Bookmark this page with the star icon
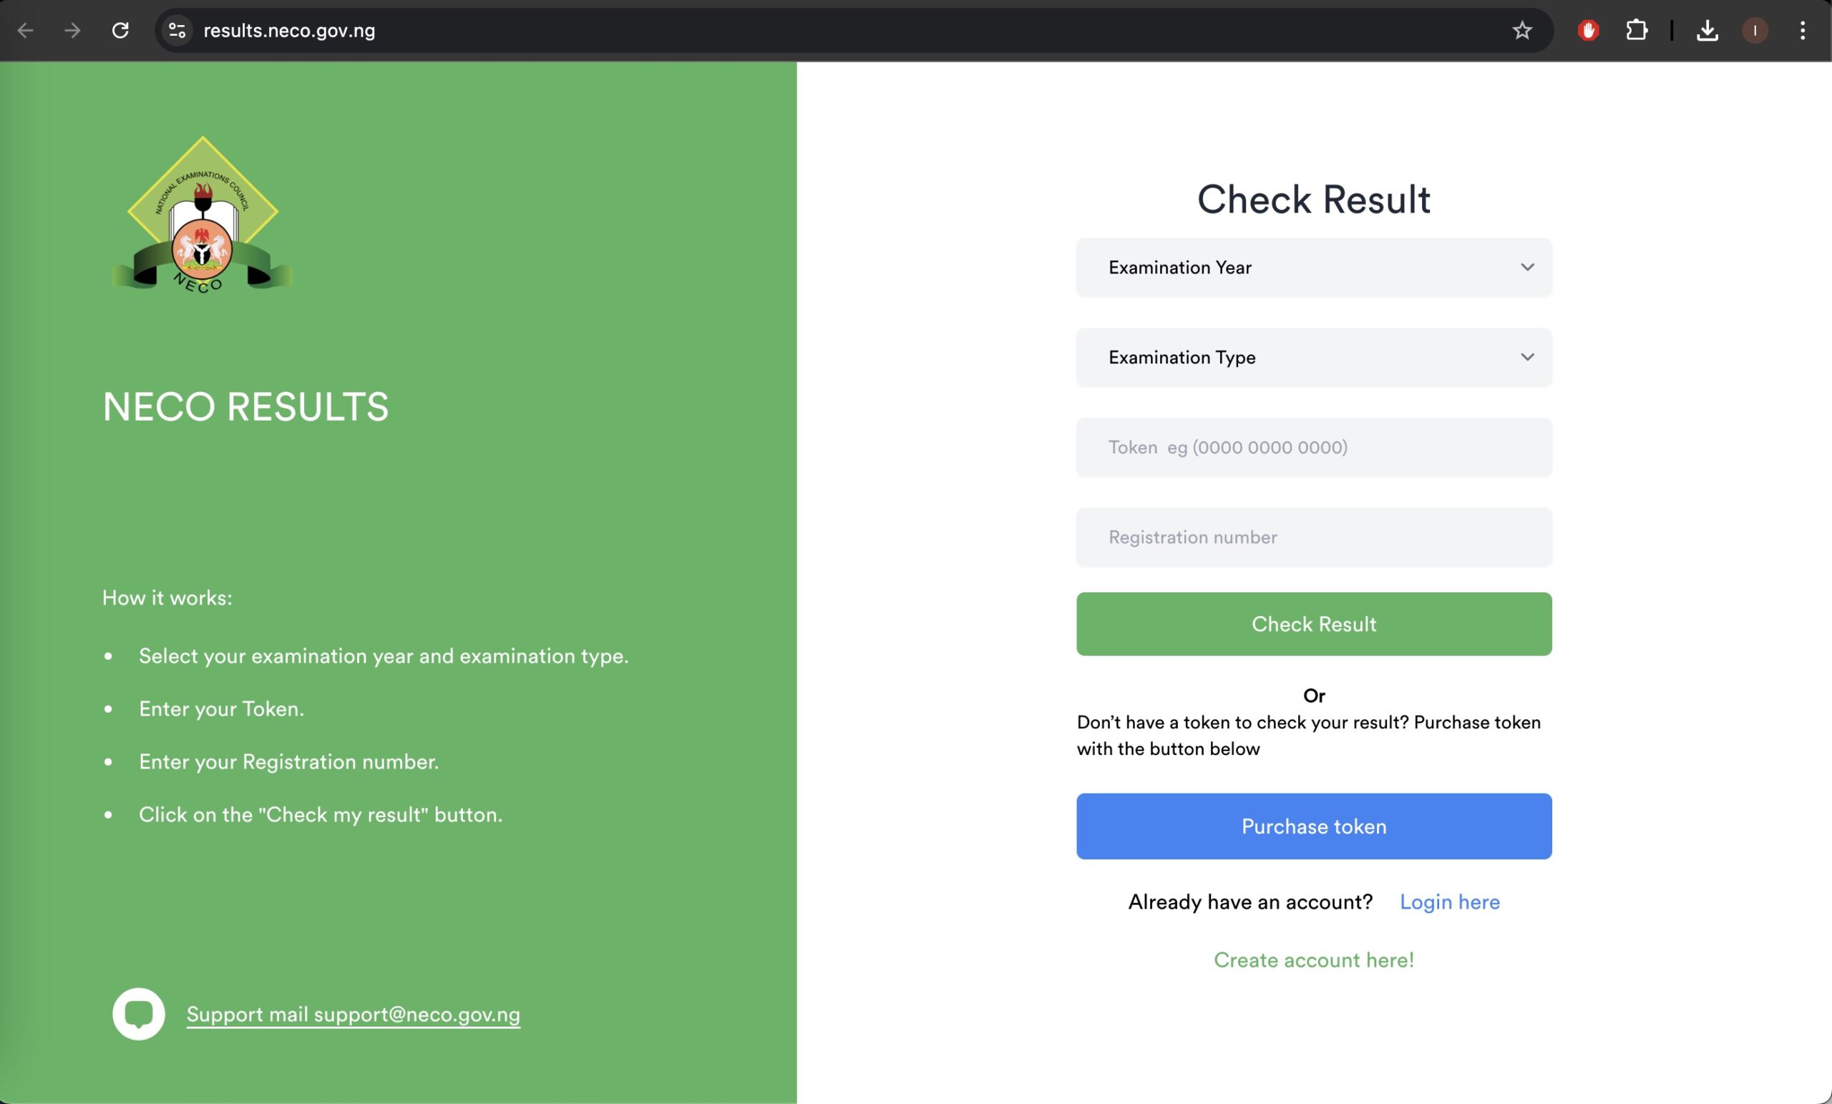The width and height of the screenshot is (1832, 1104). pos(1522,31)
